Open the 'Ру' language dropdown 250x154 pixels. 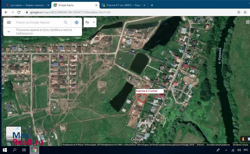tap(90, 22)
